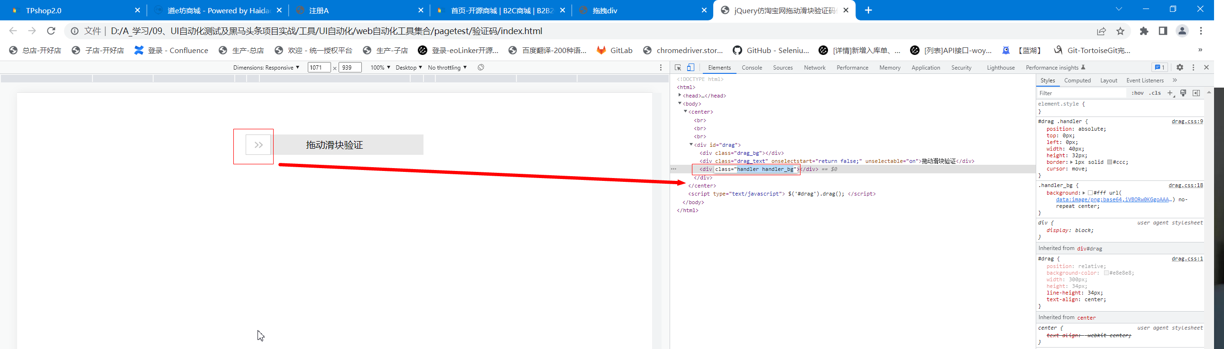Open the No throttling dropdown
Screen dimensions: 1224x349
tap(447, 67)
